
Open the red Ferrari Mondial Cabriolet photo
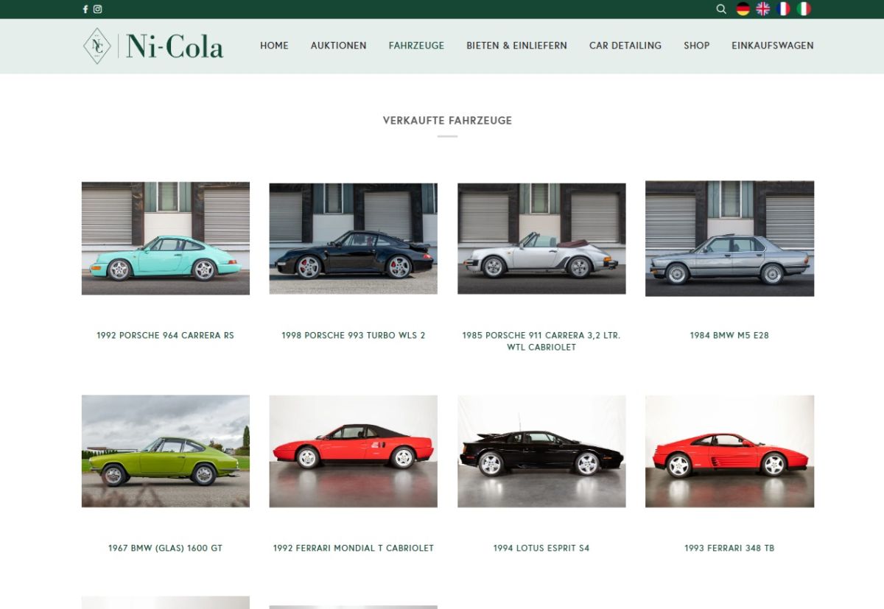coord(354,451)
